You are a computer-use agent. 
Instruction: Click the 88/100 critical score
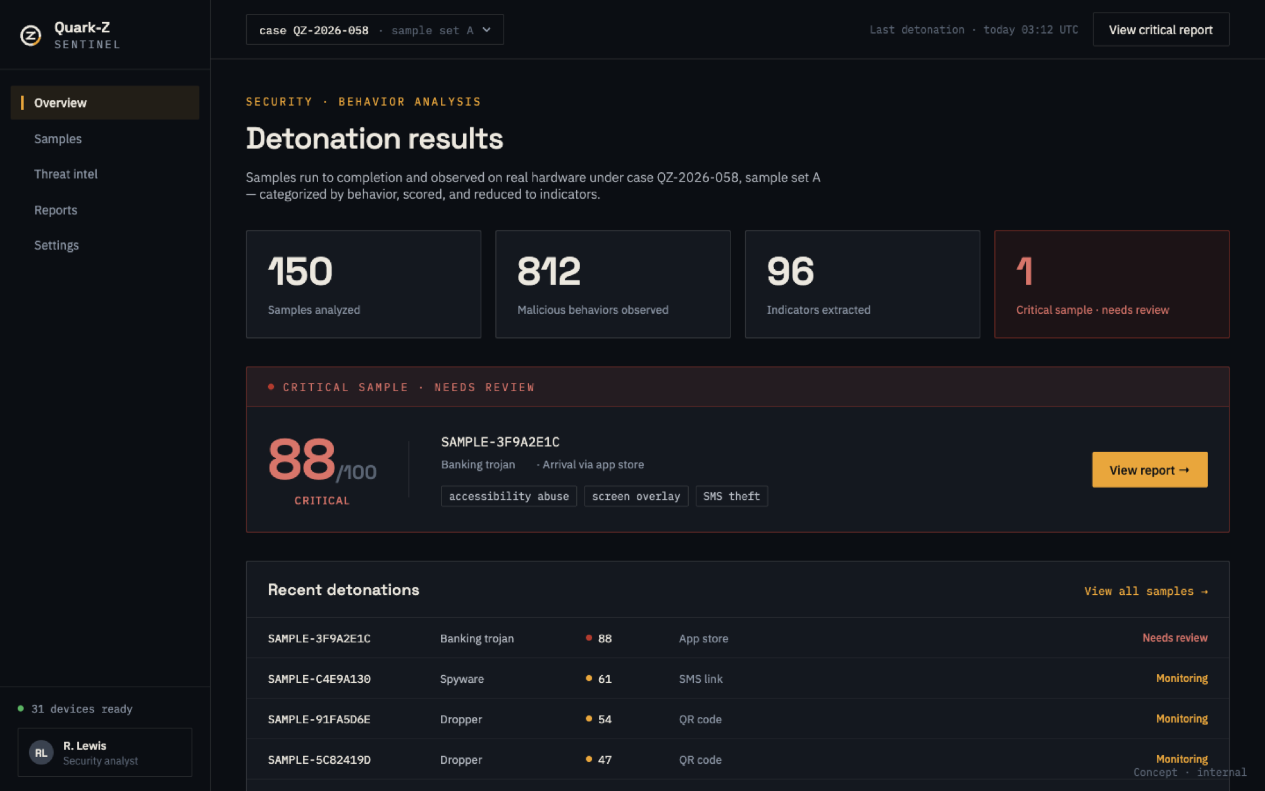click(x=322, y=460)
